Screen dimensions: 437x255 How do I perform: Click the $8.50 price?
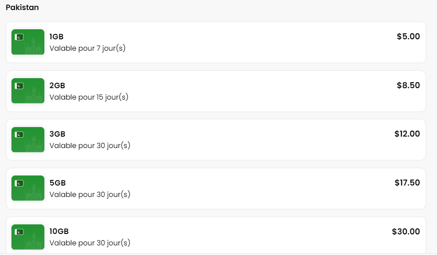408,85
